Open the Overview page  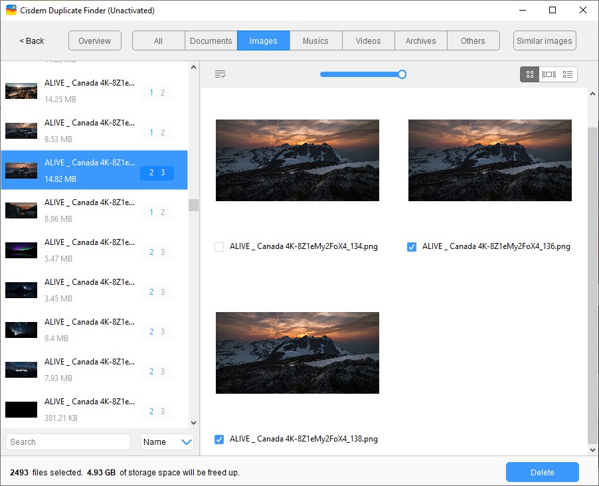click(x=95, y=40)
